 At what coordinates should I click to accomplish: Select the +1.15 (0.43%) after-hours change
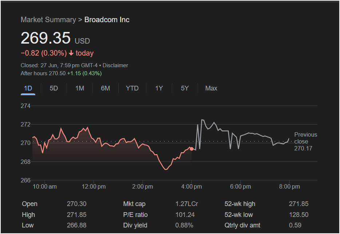(x=84, y=73)
